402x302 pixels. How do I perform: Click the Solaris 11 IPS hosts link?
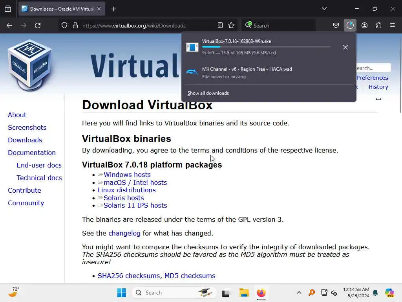coord(135,205)
